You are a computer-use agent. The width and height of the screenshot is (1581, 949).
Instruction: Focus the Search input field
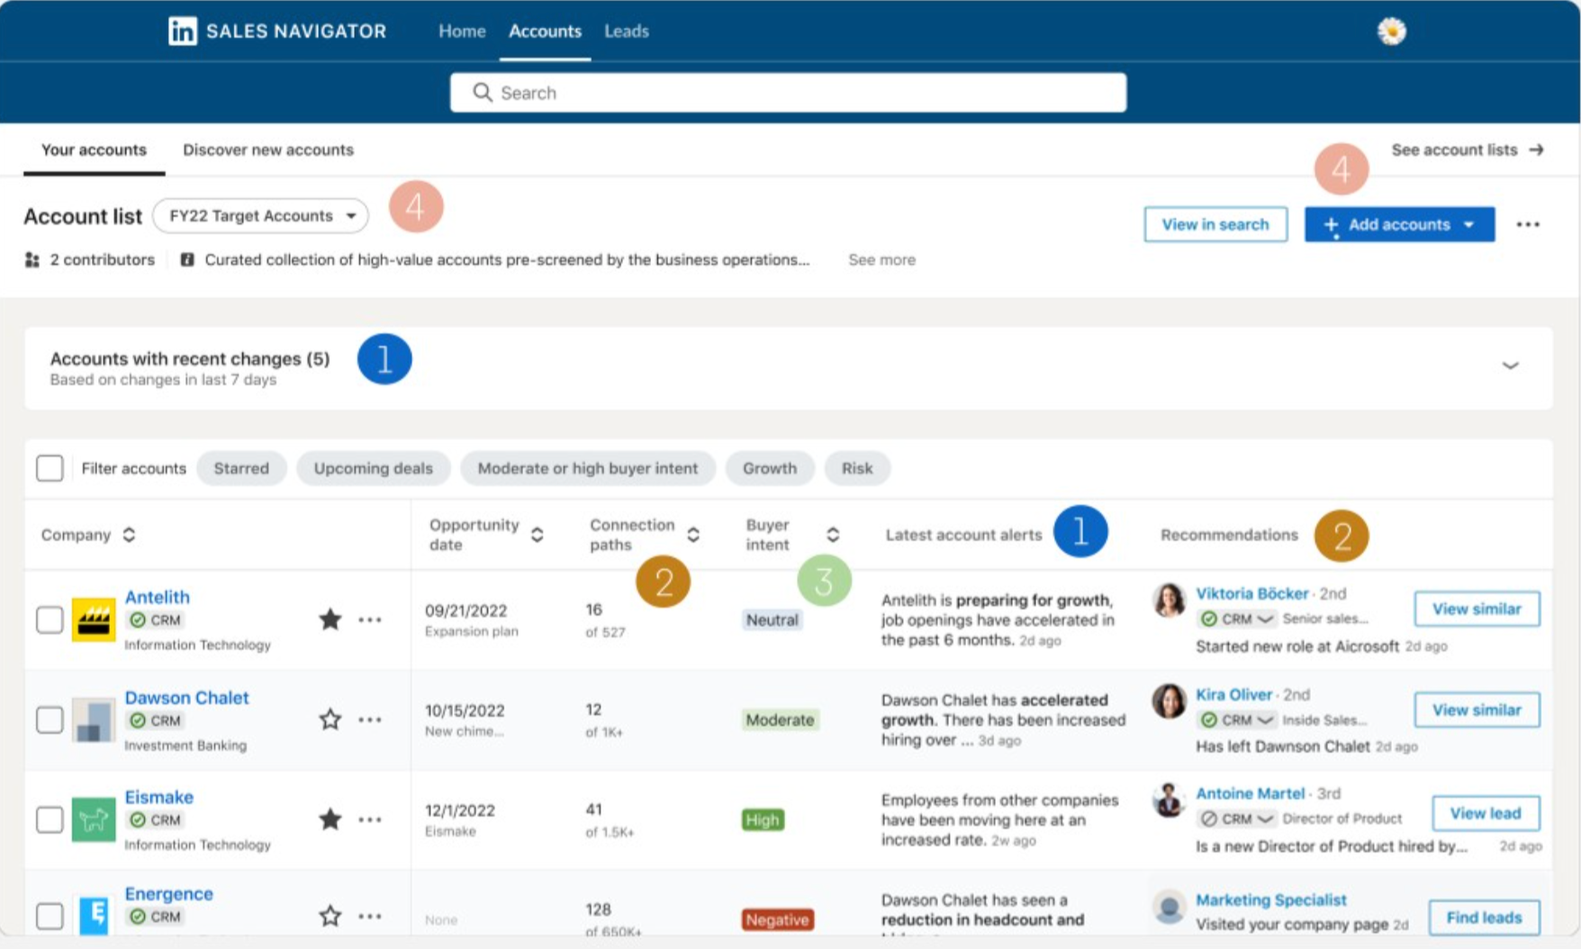[x=788, y=93]
